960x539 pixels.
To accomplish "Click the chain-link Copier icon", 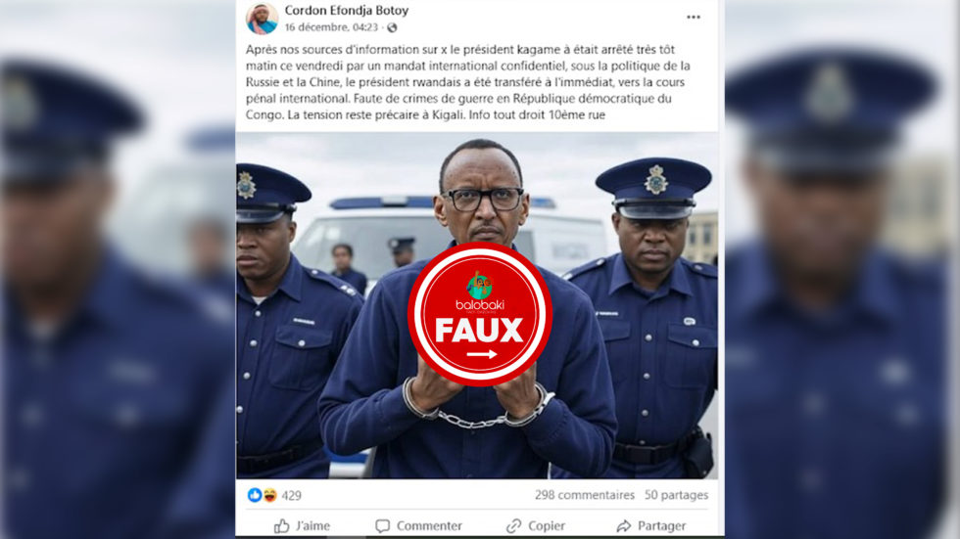I will (x=513, y=526).
